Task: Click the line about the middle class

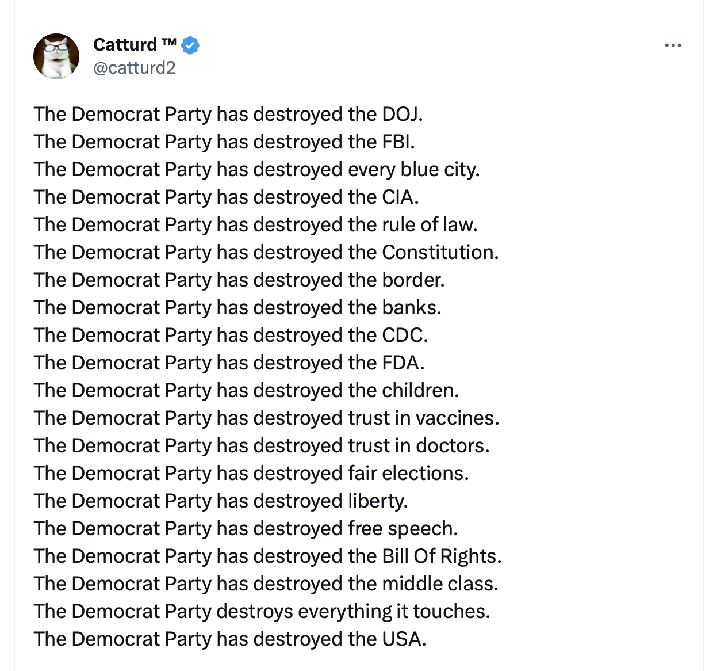Action: point(266,584)
